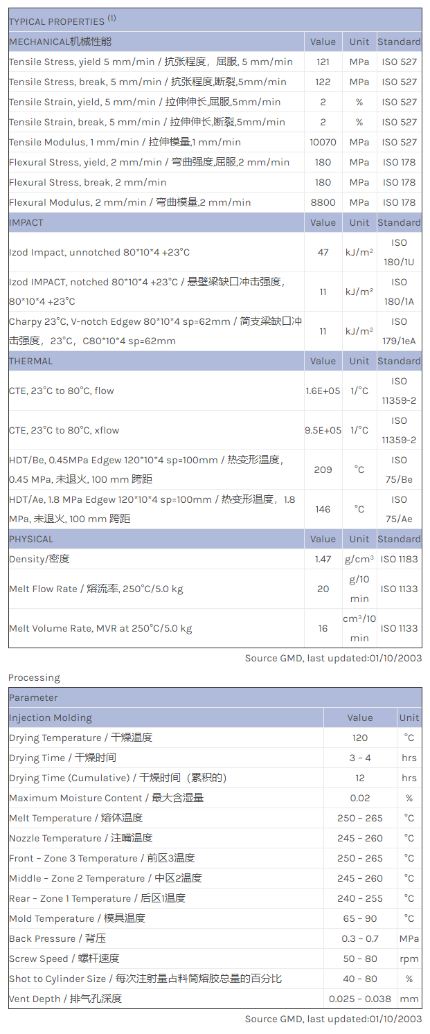Click the THERMAL section header

(x=30, y=361)
